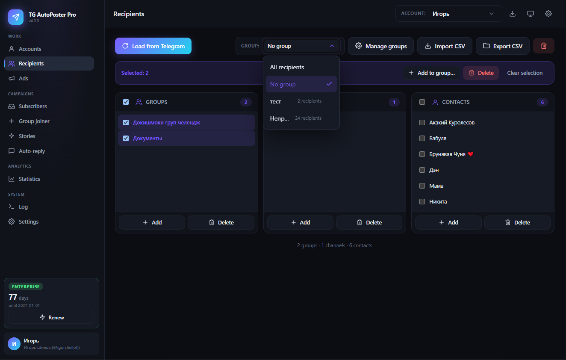Check the Contacts select-all checkbox

[422, 102]
